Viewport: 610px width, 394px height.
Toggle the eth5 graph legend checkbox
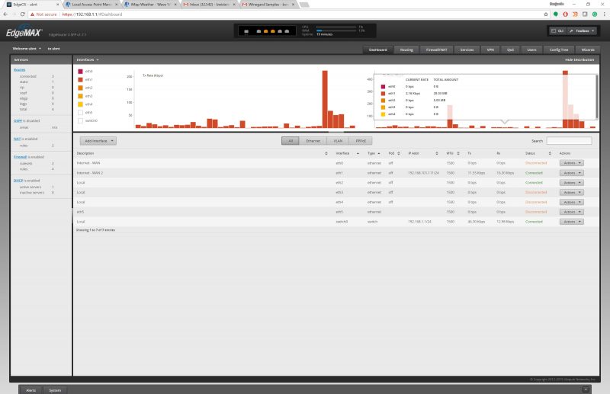(x=79, y=112)
